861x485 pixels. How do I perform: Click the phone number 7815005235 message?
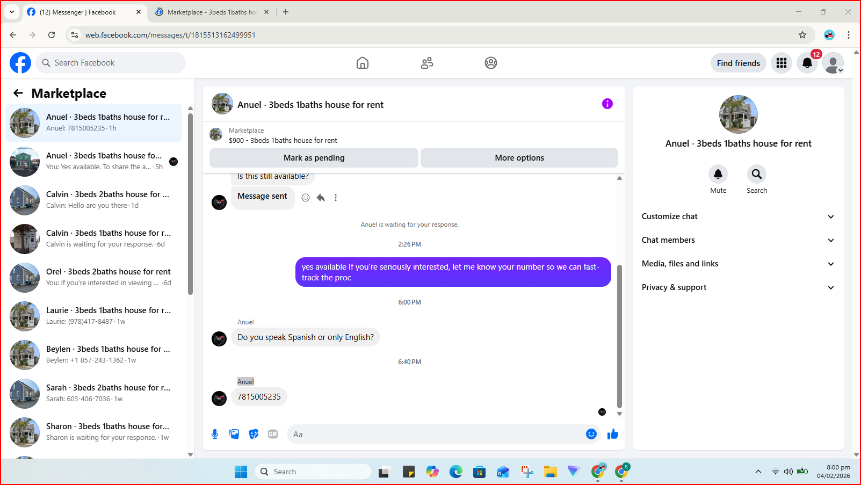[259, 397]
